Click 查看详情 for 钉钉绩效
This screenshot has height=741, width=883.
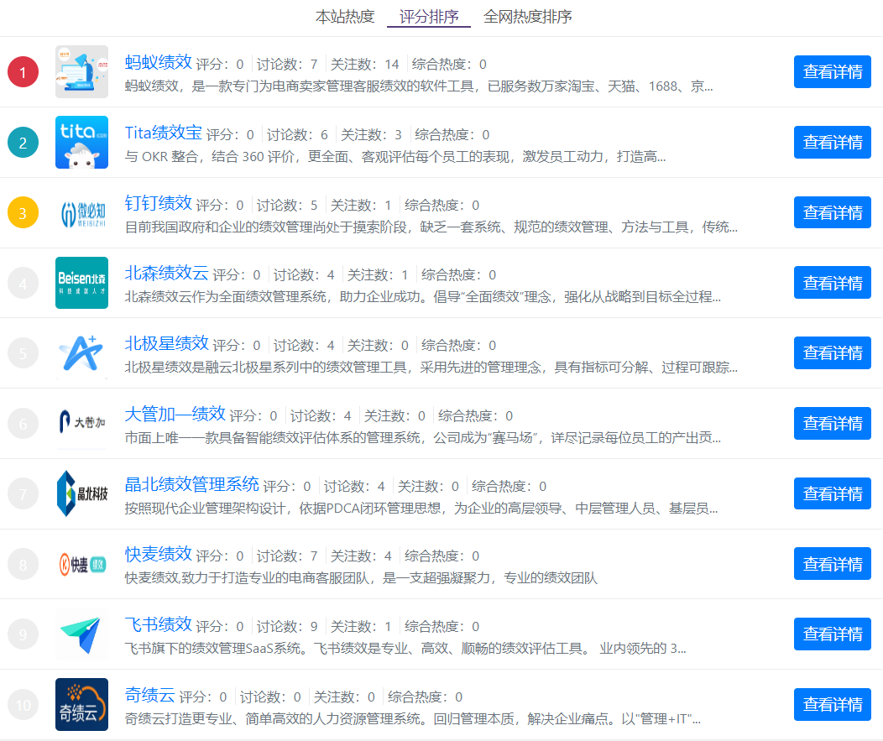(833, 212)
